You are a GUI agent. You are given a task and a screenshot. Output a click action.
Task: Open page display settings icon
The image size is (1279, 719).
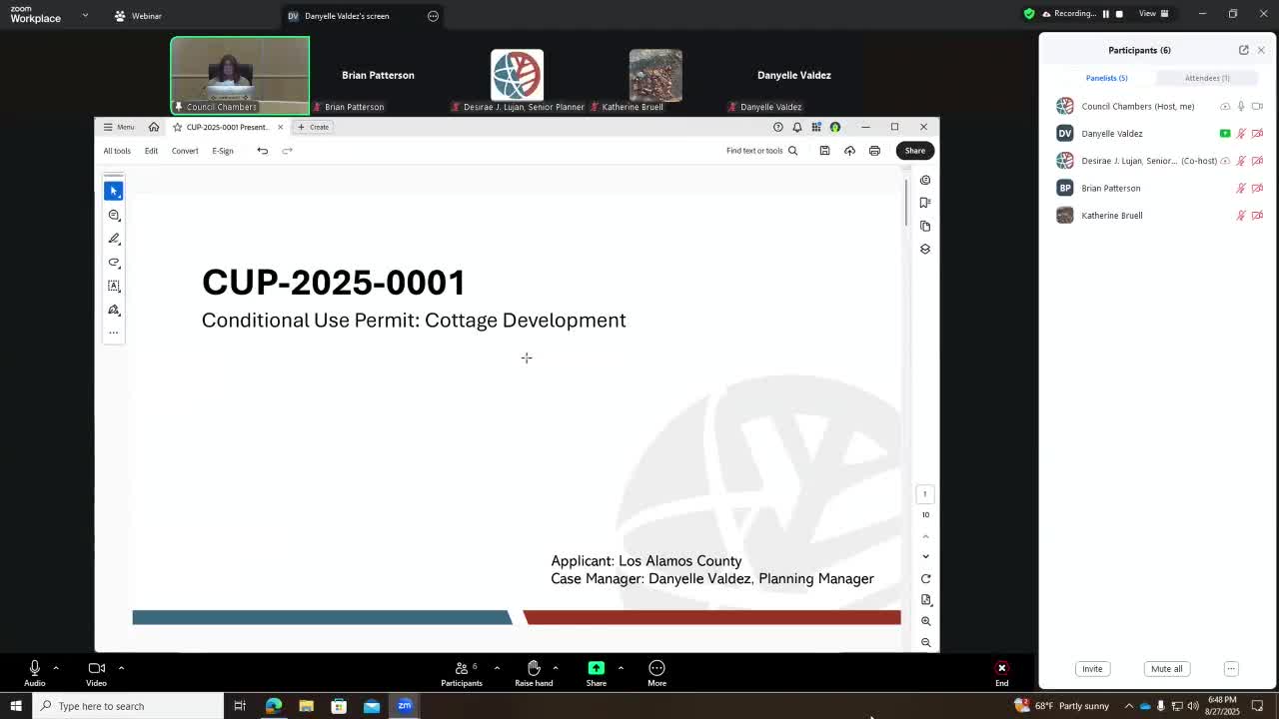click(925, 600)
